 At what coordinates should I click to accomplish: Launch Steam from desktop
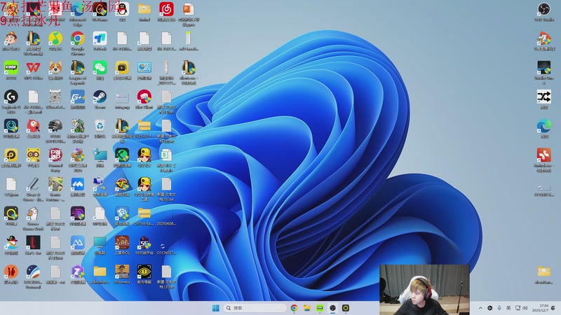[100, 97]
